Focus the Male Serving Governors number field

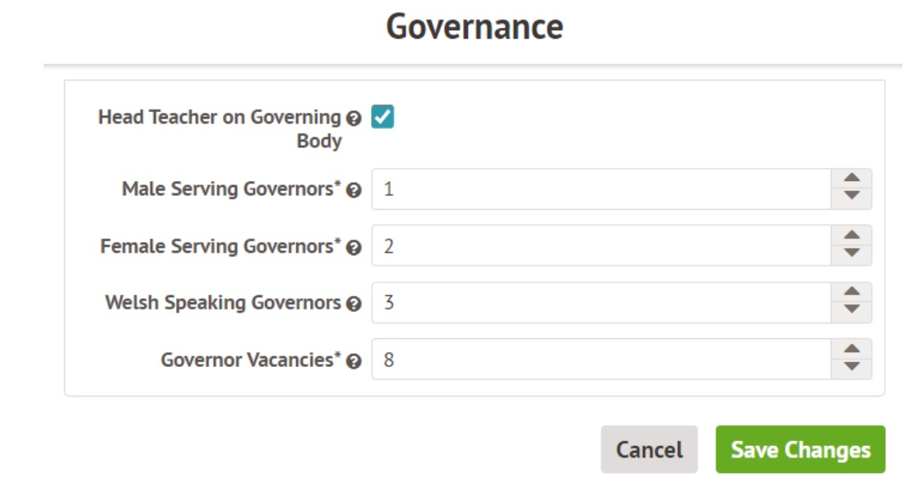click(x=600, y=189)
